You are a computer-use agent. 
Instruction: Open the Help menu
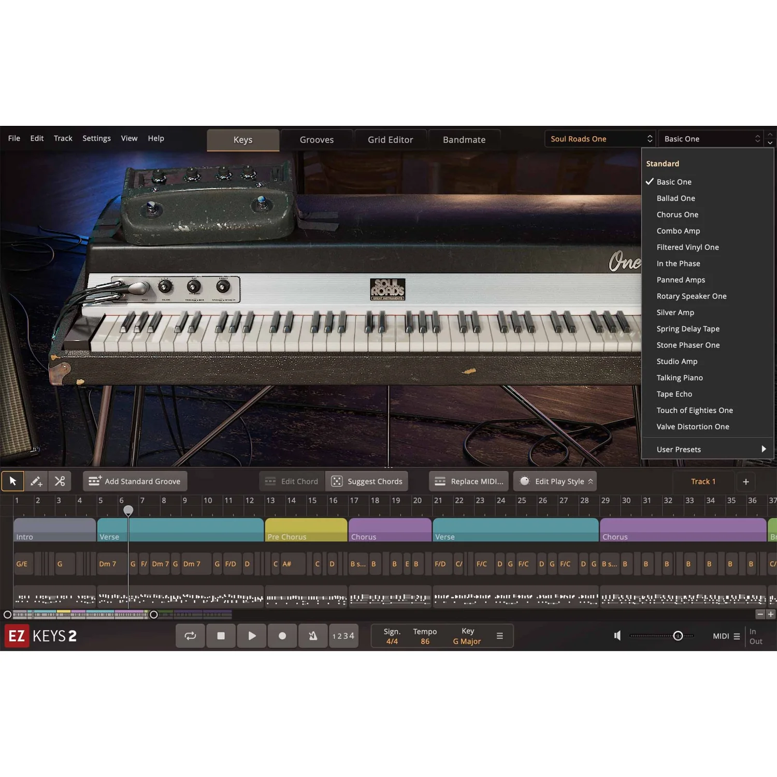[156, 138]
